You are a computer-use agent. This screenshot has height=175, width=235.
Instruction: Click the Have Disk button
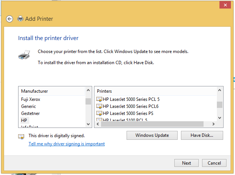[202, 135]
